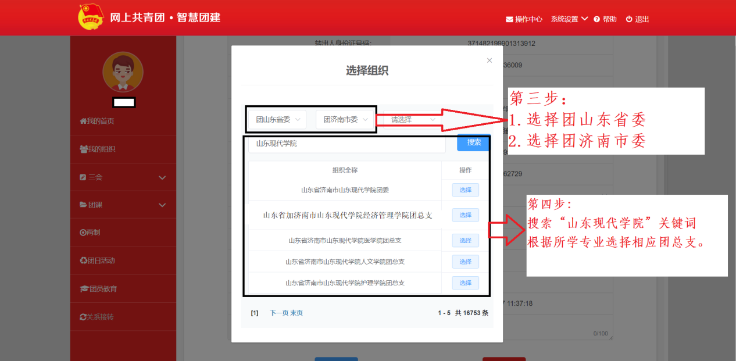Viewport: 736px width, 361px height.
Task: Open 我的组织 from the sidebar
Action: point(98,149)
